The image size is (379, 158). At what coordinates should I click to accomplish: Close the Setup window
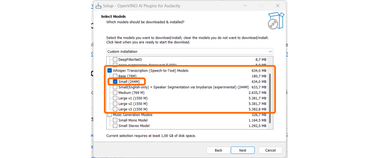[x=278, y=6]
